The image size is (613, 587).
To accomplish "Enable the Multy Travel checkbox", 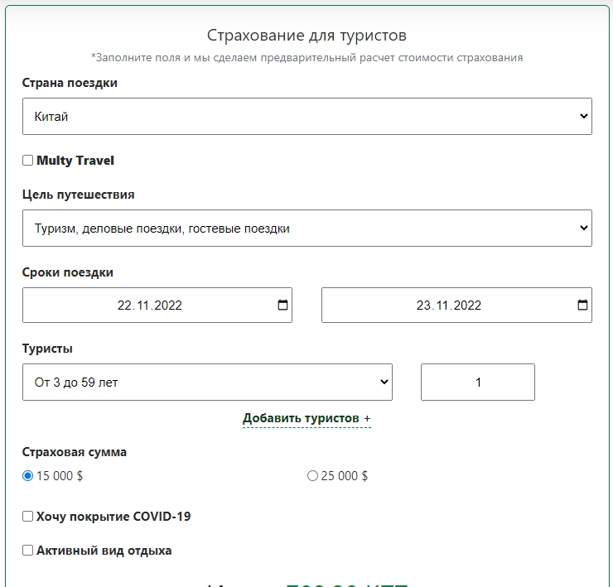I will 28,161.
